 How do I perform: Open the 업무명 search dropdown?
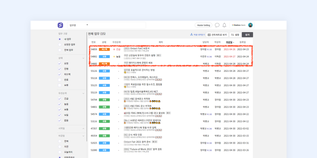(x=87, y=25)
